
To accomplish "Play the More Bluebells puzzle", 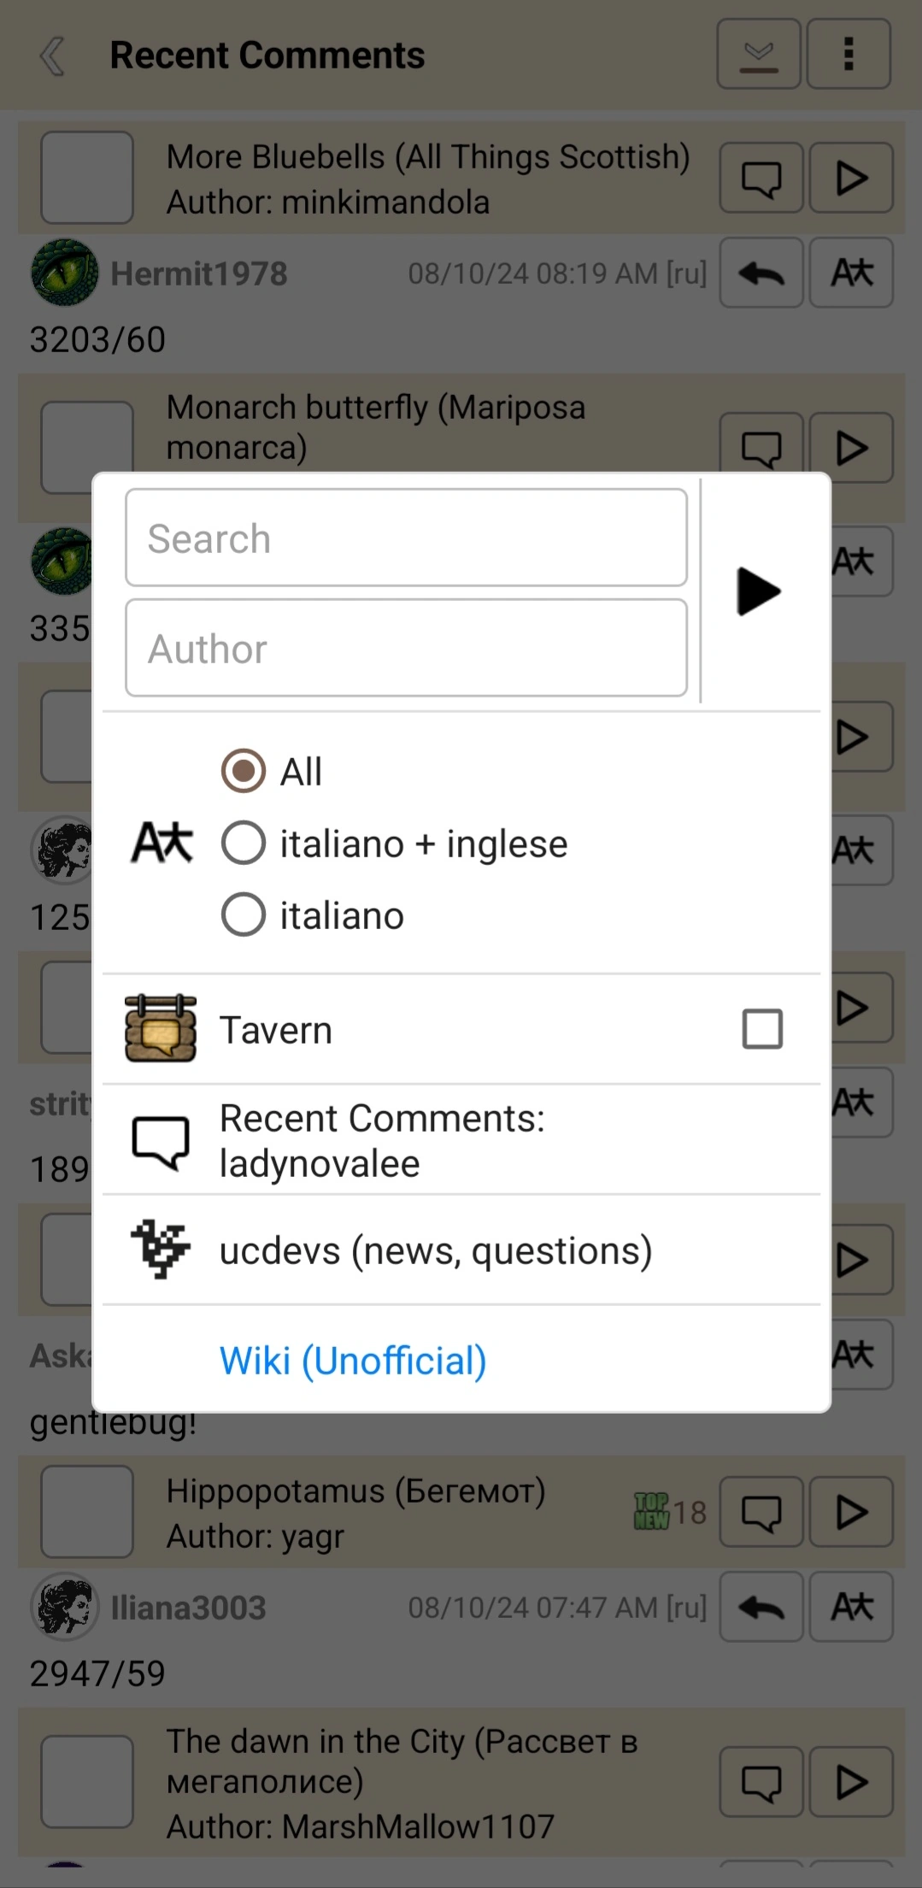I will click(851, 179).
